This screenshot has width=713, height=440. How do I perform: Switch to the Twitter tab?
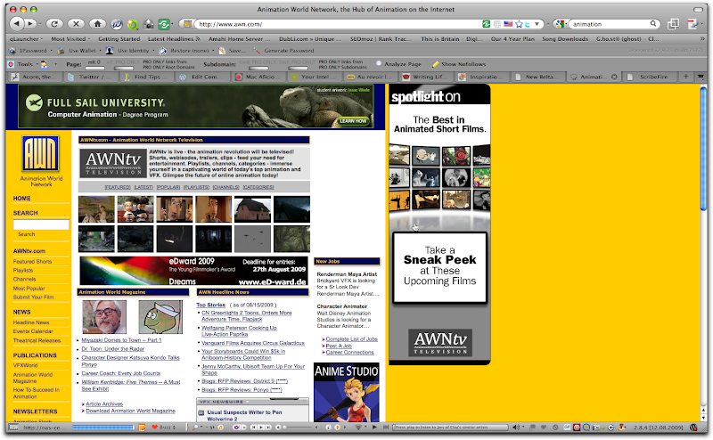[x=91, y=77]
